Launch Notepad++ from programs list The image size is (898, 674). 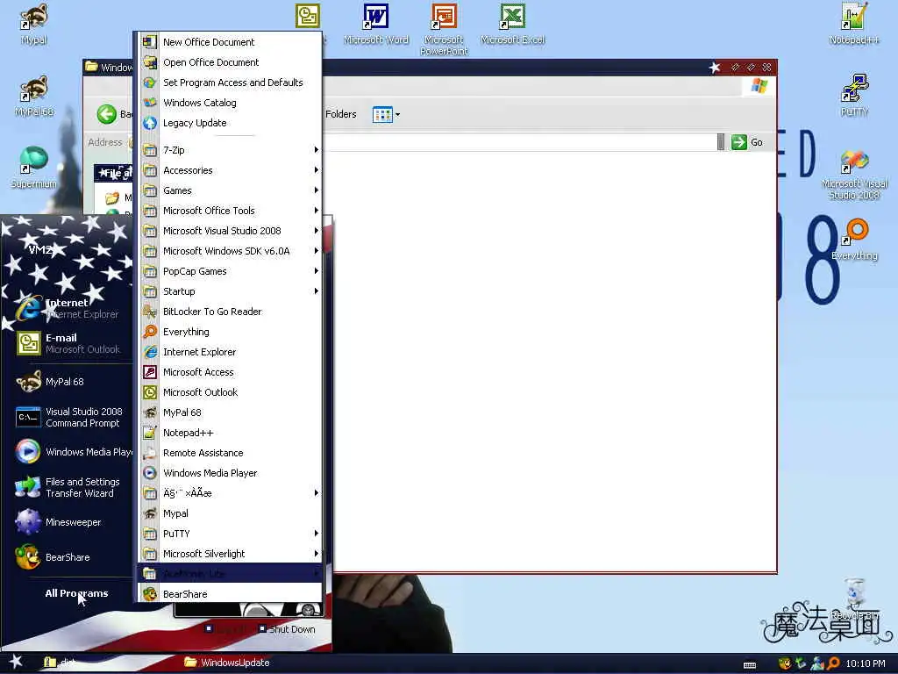pos(230,433)
